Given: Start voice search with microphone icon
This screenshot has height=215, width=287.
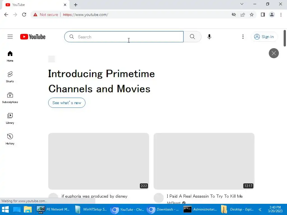Looking at the screenshot, I should point(209,37).
